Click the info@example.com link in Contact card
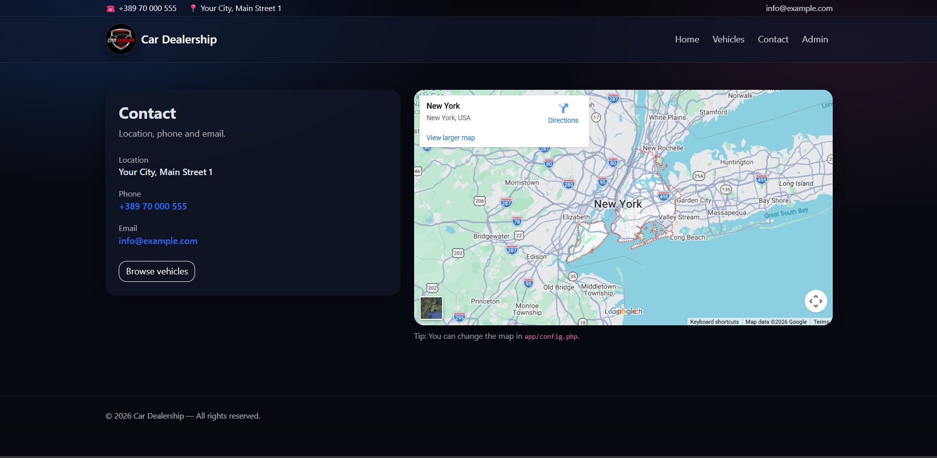The height and width of the screenshot is (458, 937). pyautogui.click(x=158, y=241)
